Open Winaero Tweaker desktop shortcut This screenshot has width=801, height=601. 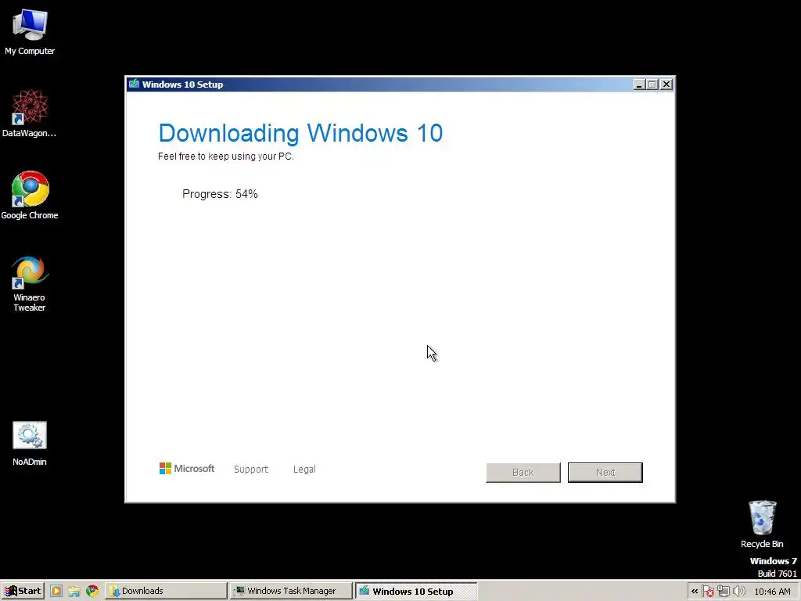pos(30,283)
